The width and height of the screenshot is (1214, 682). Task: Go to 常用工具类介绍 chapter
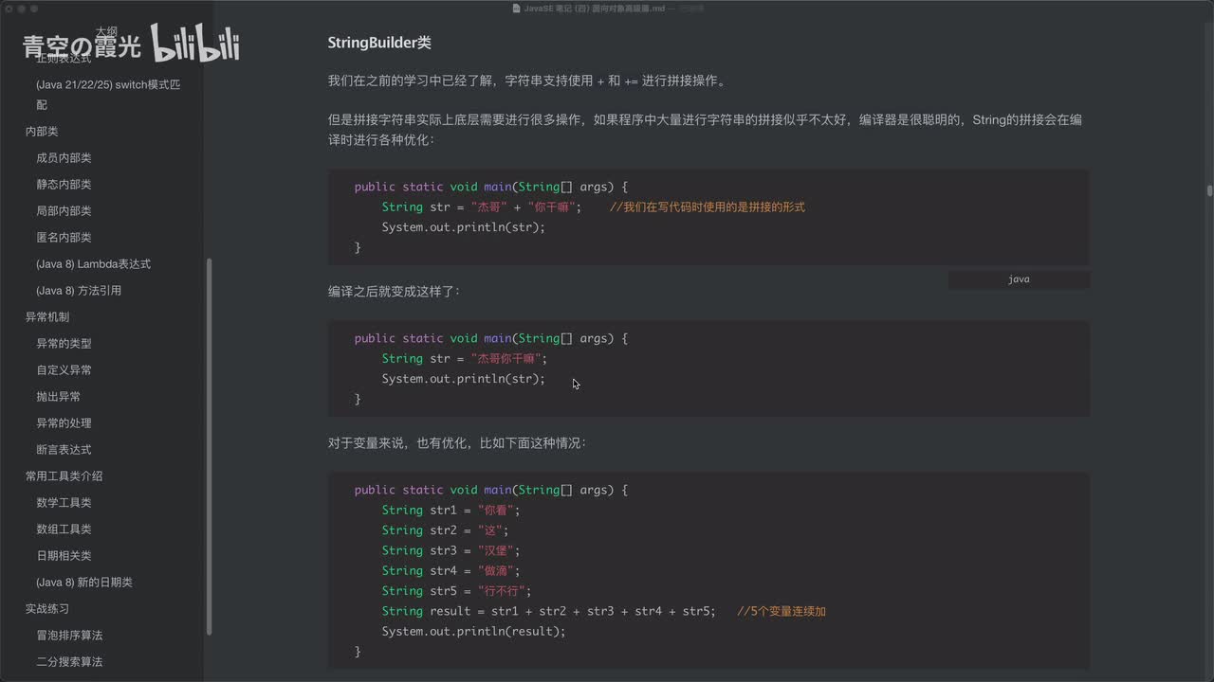click(x=64, y=476)
